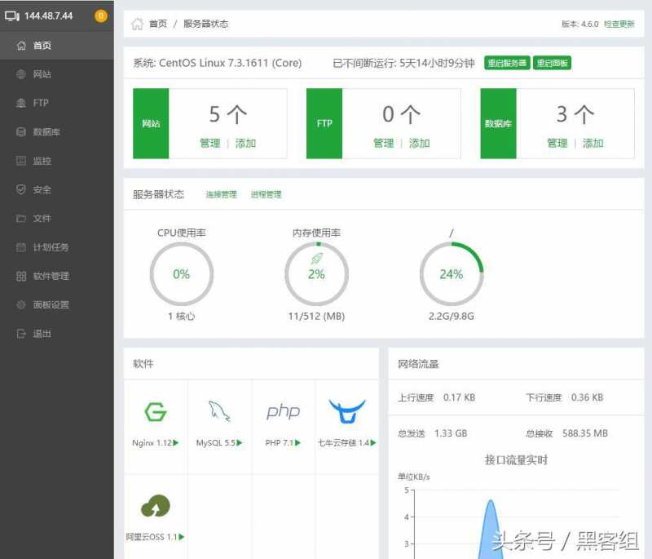Open the 连接管理 connection management link
Viewport: 652px width, 559px height.
(221, 194)
